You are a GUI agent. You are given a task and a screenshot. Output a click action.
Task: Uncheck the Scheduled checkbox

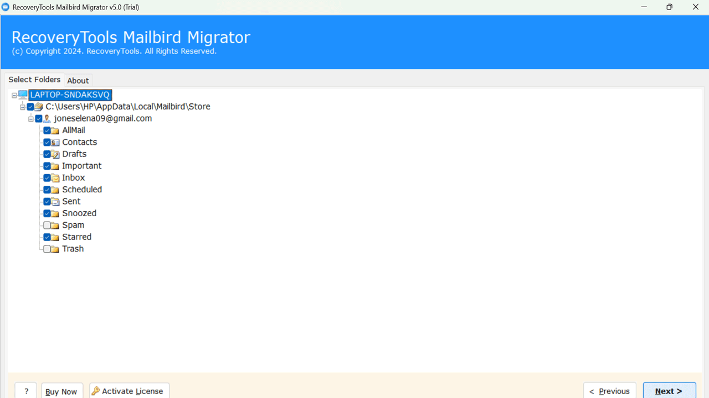(x=47, y=190)
